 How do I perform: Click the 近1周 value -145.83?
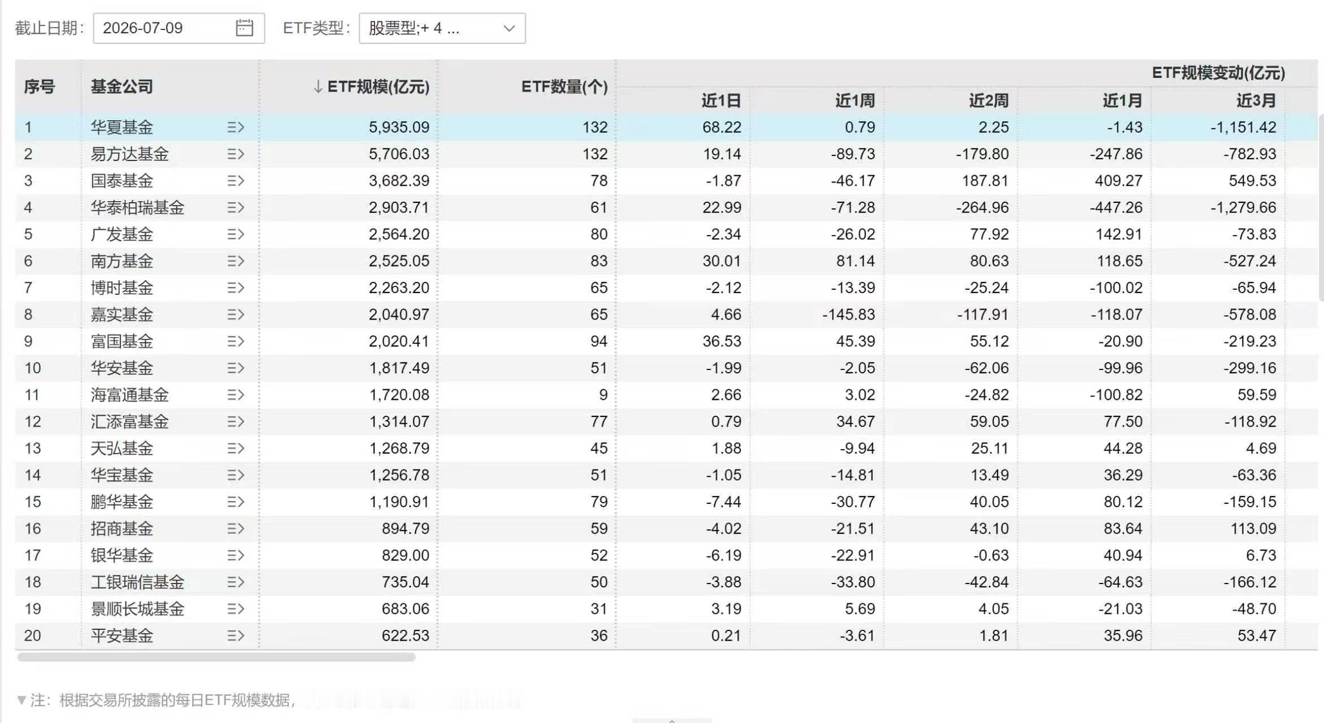coord(849,314)
